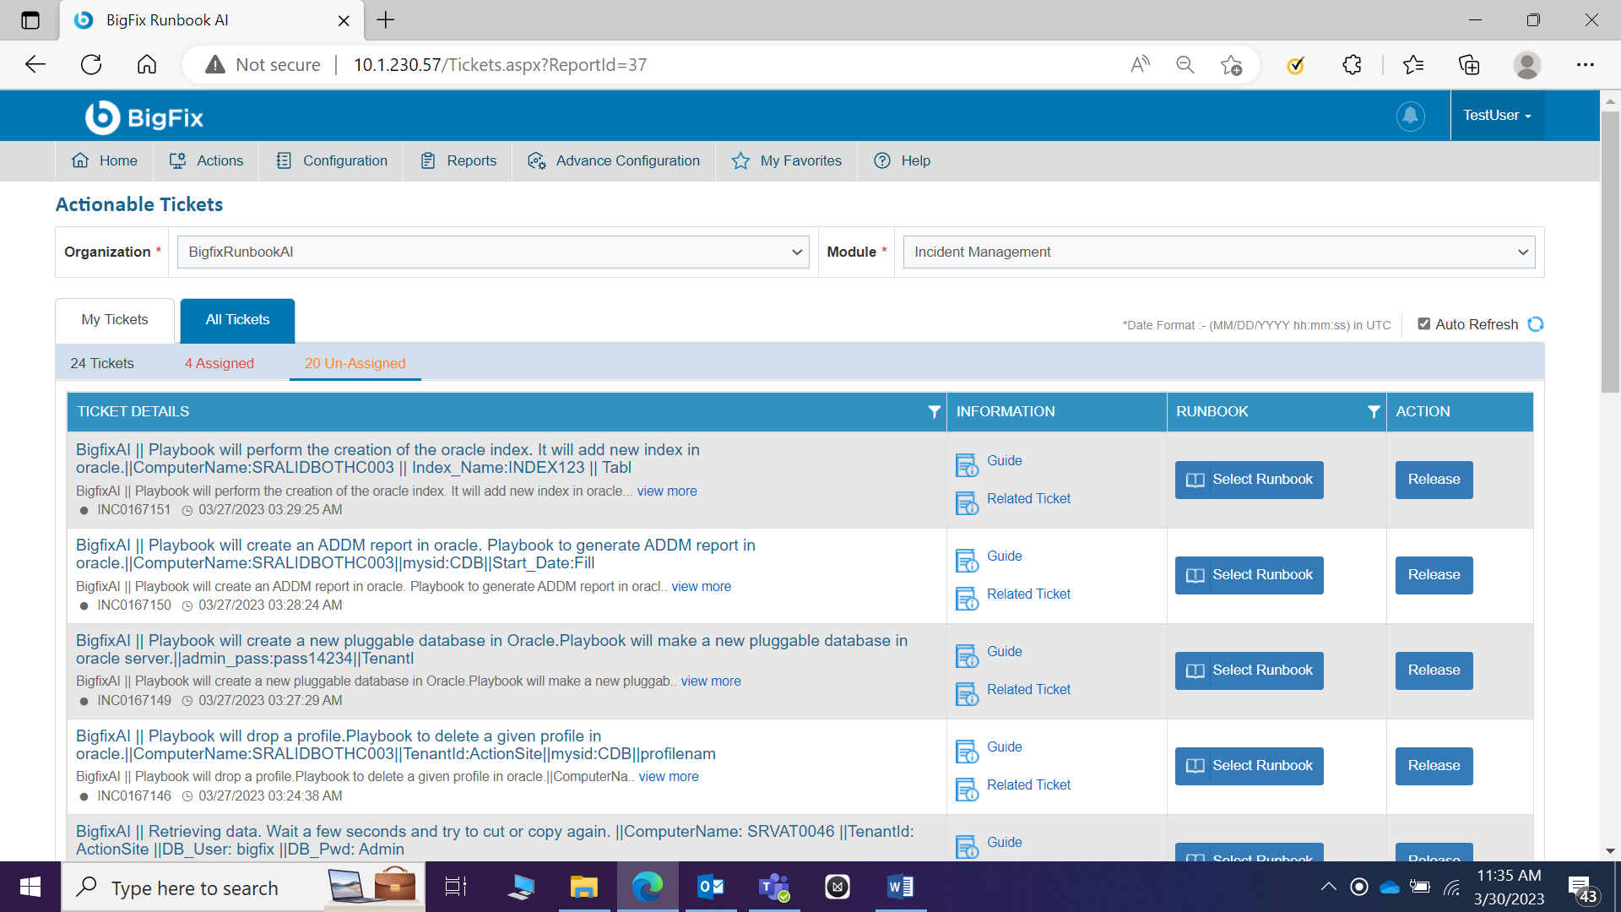Click the page vertical scrollbar thumb

pos(1610,253)
